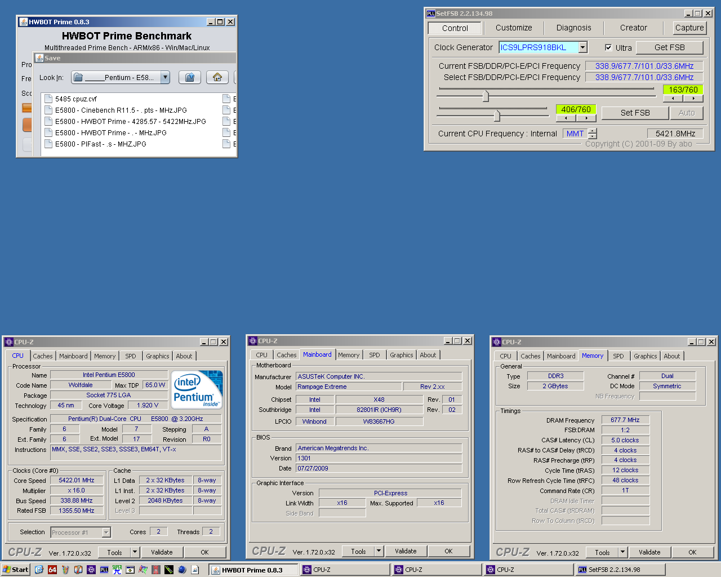Image resolution: width=721 pixels, height=577 pixels.
Task: Open the Look In folder dropdown
Action: 165,77
